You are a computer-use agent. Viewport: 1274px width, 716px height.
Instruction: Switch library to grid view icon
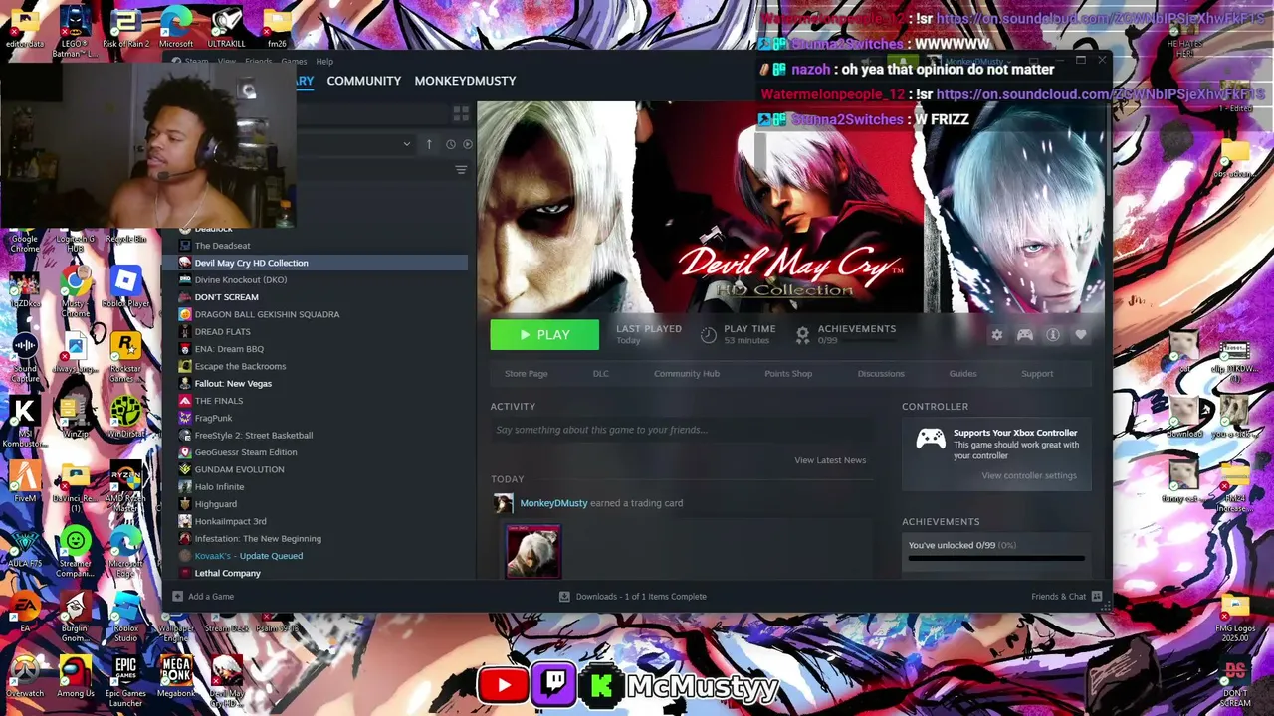point(461,114)
